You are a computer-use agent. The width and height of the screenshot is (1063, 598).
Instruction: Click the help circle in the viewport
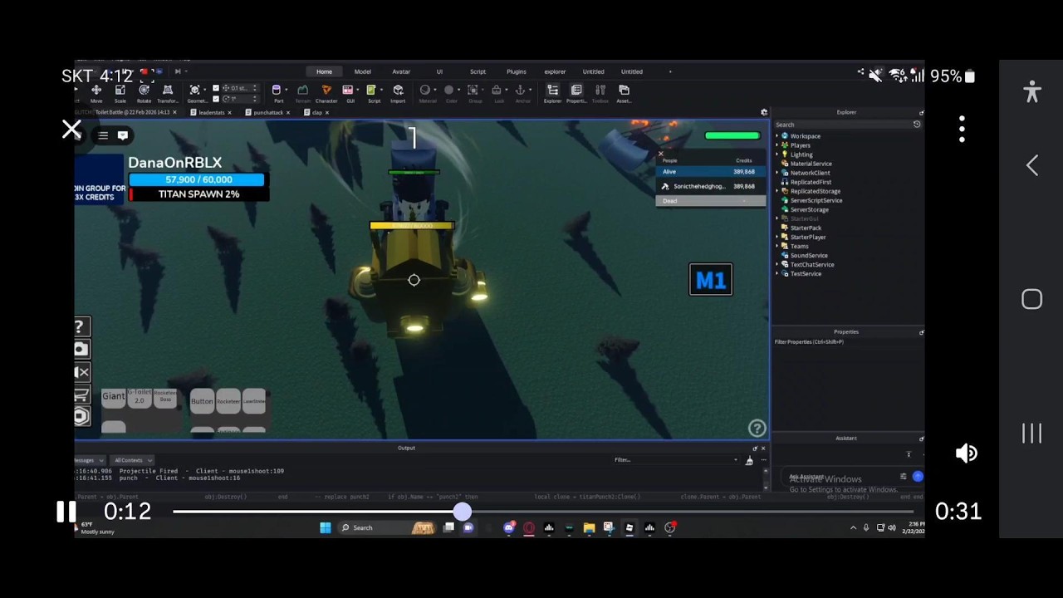(x=757, y=428)
